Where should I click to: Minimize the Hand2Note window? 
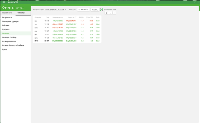coord(192,2)
